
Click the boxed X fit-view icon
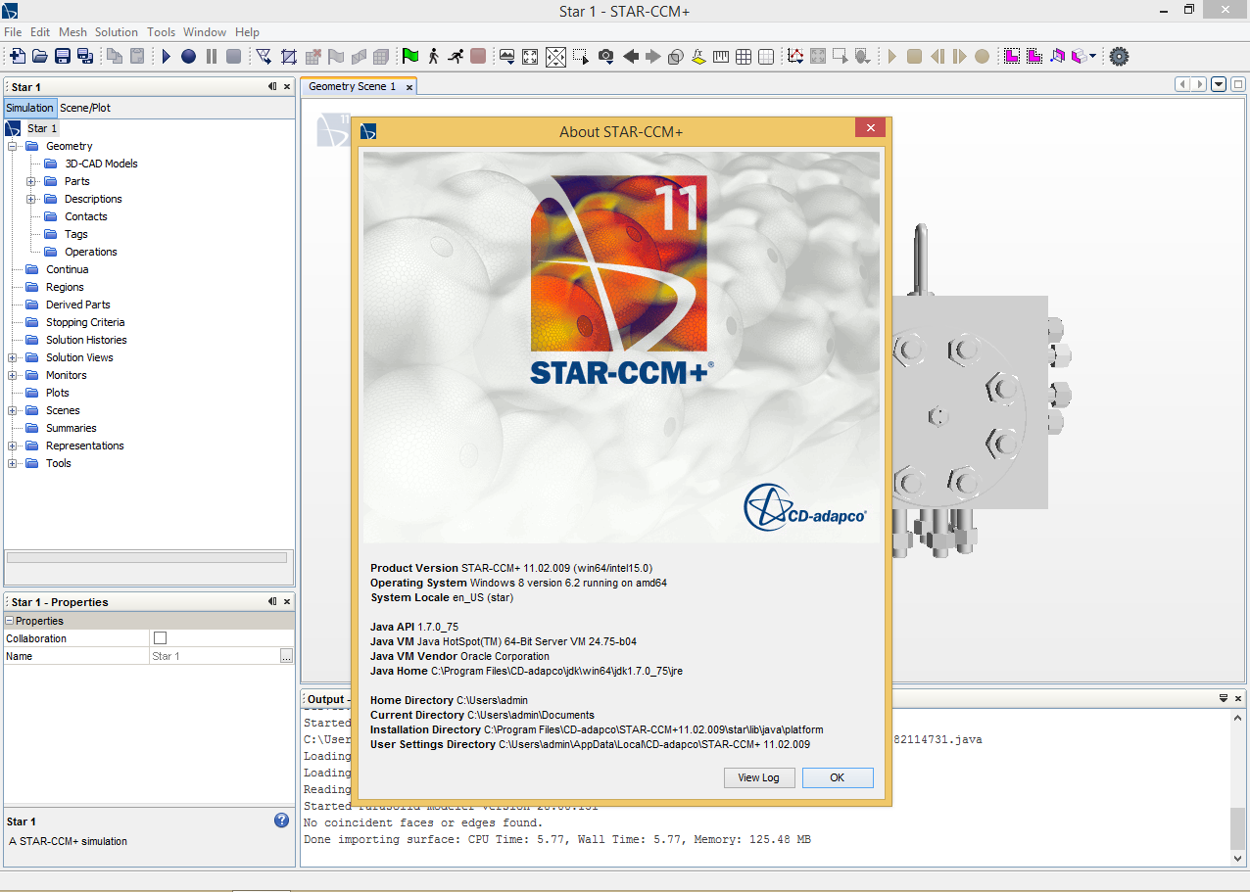[x=555, y=57]
